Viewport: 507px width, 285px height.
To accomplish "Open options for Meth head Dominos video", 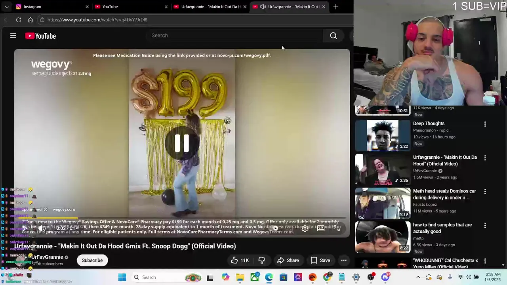I will pyautogui.click(x=485, y=192).
